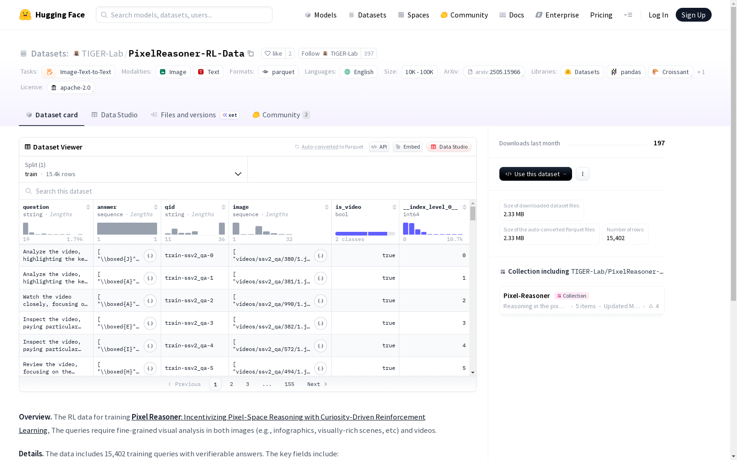Expand the JSON icon for image in row train-ssv2_qa-5

[x=321, y=368]
